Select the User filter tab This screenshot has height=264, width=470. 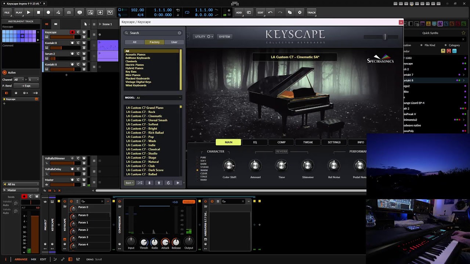[174, 42]
